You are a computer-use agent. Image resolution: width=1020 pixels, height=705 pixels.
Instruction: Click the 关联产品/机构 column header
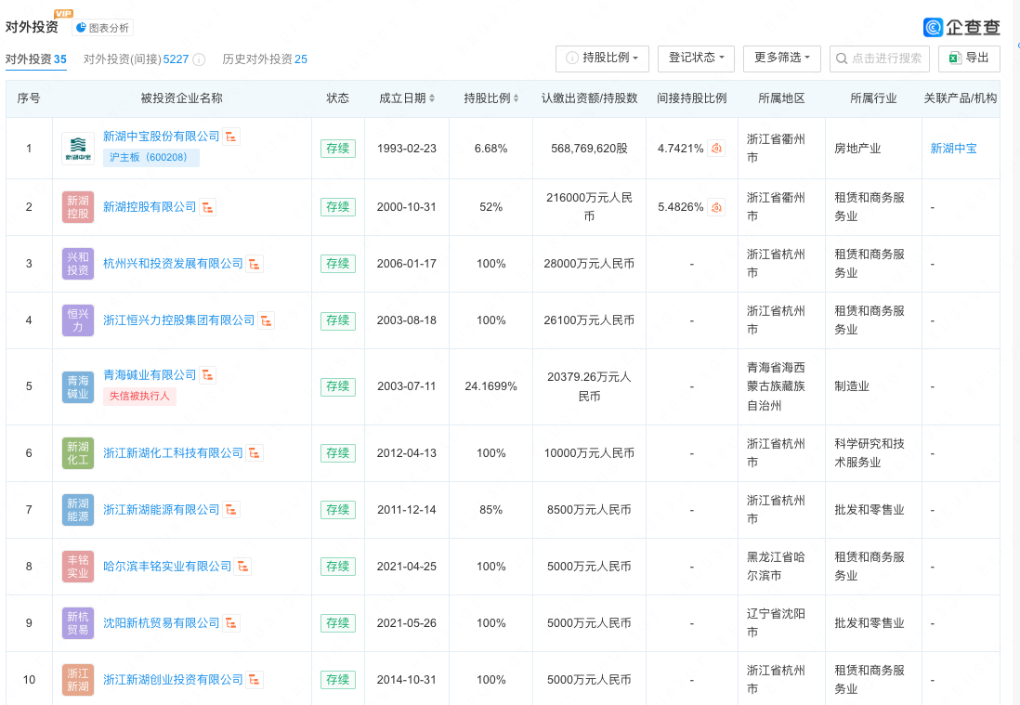[x=961, y=98]
